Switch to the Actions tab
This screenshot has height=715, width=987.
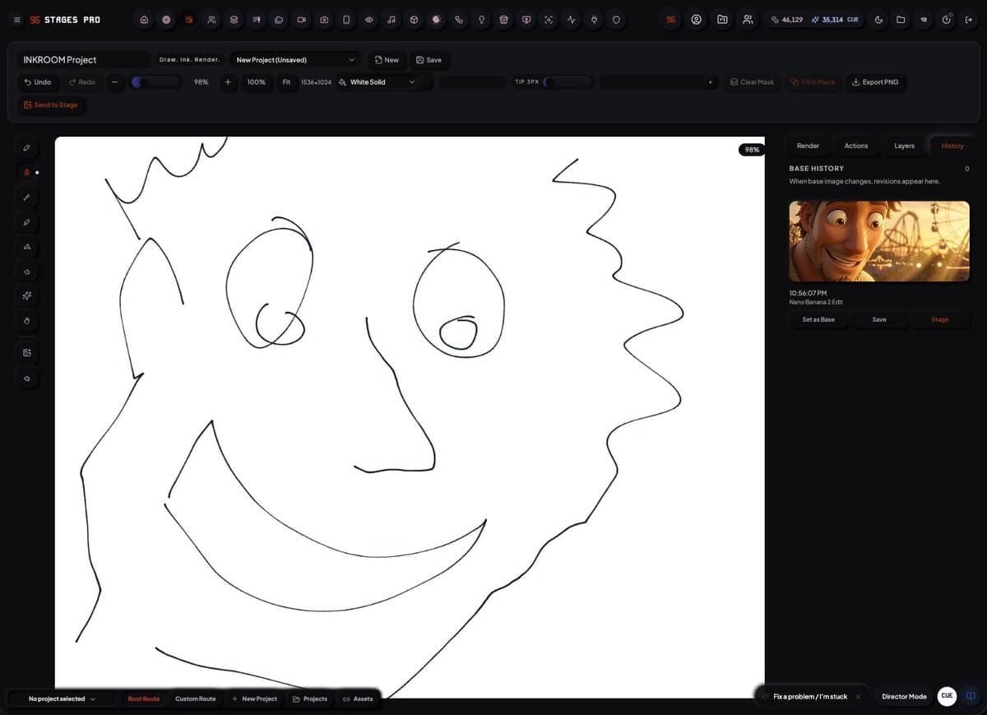(856, 146)
